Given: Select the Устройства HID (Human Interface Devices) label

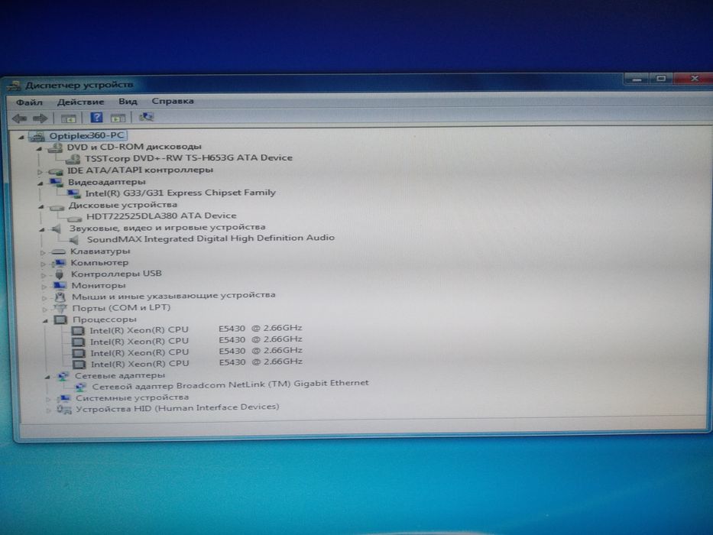Looking at the screenshot, I should 178,407.
